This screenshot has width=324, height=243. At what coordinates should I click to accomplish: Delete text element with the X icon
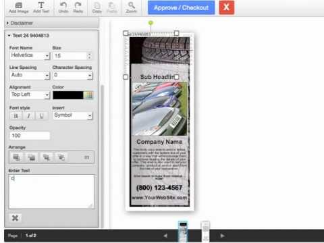(15, 217)
